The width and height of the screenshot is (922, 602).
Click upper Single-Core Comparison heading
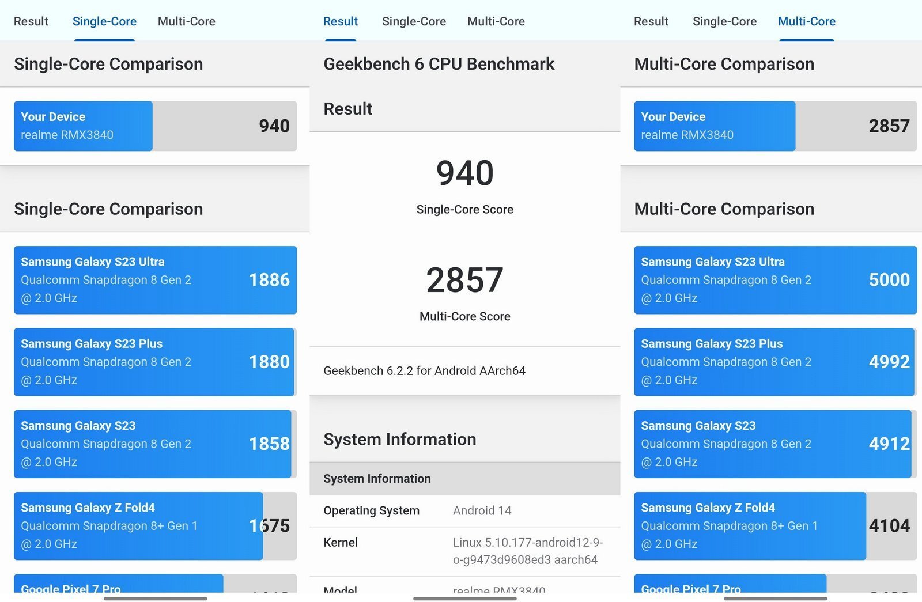tap(108, 64)
